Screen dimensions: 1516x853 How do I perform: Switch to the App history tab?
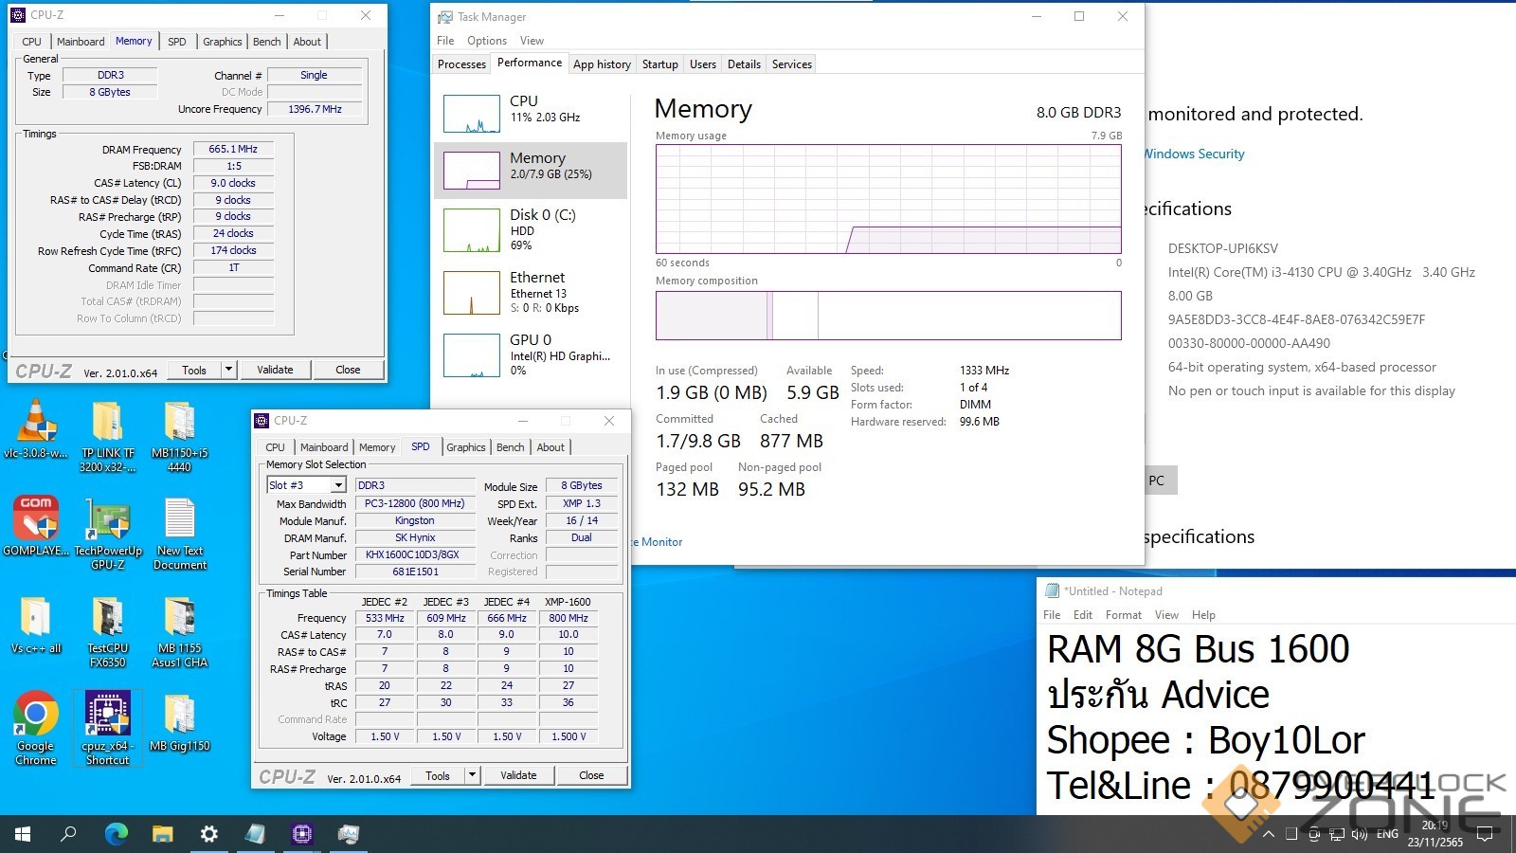pos(602,64)
